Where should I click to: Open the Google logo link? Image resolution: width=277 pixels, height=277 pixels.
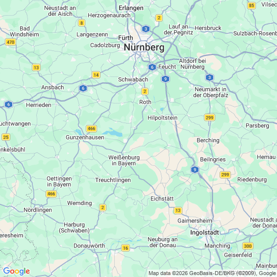click(17, 271)
